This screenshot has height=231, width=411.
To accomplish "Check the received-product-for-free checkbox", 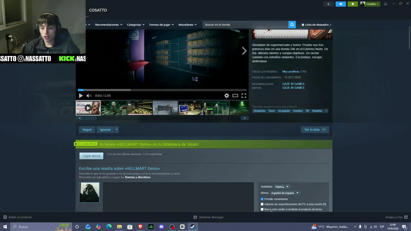I will [262, 210].
